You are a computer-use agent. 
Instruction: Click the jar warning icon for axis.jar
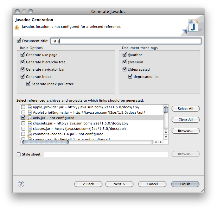pyautogui.click(x=29, y=118)
